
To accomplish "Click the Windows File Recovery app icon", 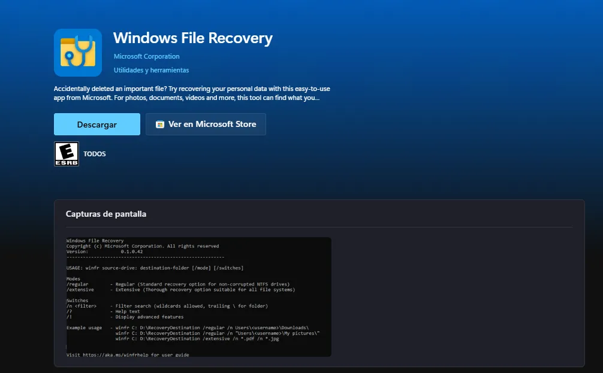I will 78,53.
